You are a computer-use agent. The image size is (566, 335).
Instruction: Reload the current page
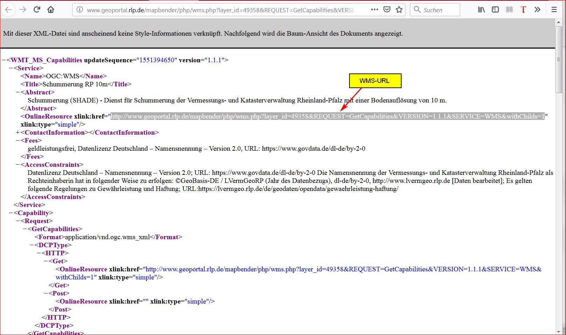[37, 10]
